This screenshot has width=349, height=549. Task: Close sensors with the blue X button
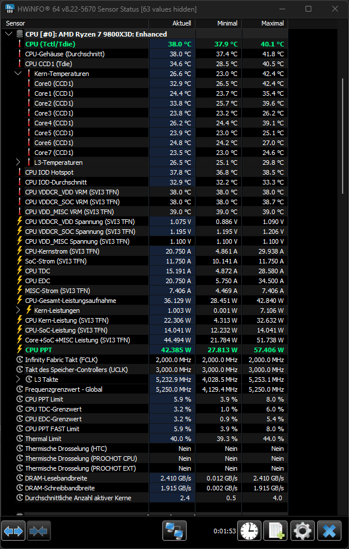(x=329, y=531)
